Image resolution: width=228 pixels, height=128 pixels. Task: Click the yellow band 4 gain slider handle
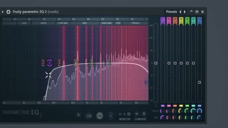(x=181, y=63)
